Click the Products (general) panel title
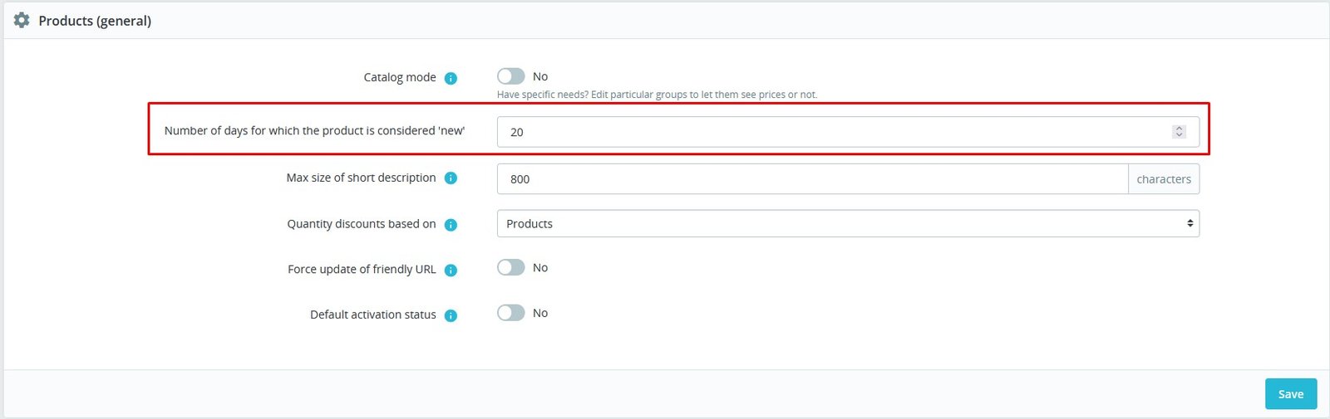 pos(95,21)
